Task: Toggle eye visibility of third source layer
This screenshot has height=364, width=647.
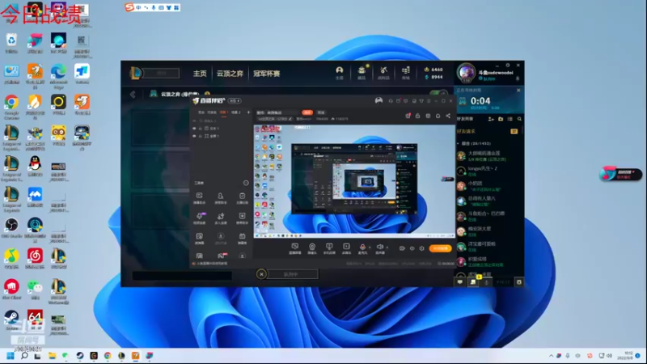Action: [194, 136]
